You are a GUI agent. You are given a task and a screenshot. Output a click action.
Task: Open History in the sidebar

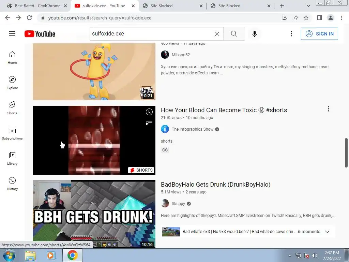coord(12,184)
